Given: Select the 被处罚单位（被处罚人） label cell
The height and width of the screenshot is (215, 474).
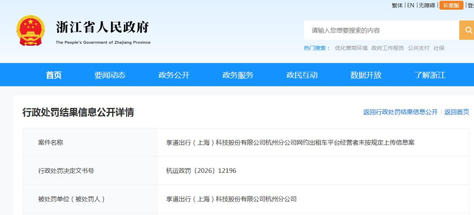Looking at the screenshot, I should tap(90, 199).
